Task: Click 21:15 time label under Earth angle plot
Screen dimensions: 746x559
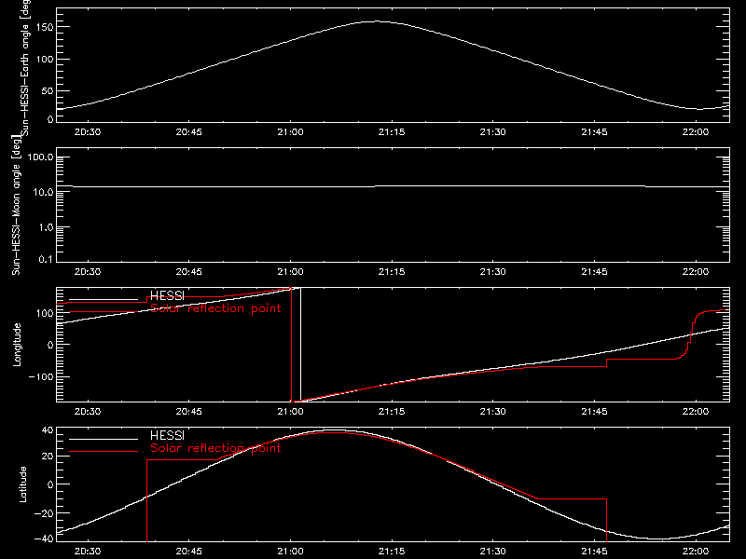Action: tap(392, 132)
